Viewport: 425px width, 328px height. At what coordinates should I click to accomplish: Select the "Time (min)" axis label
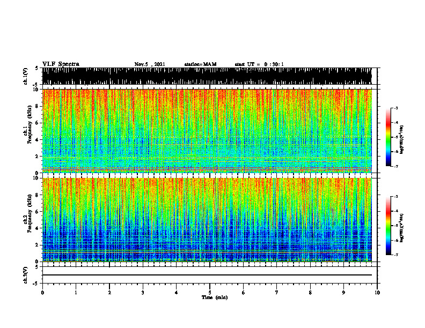[x=215, y=297]
